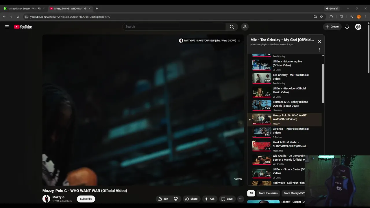This screenshot has height=208, width=370.
Task: Toggle the MrBackPackN Stream tab mute icon
Action: click(39, 9)
